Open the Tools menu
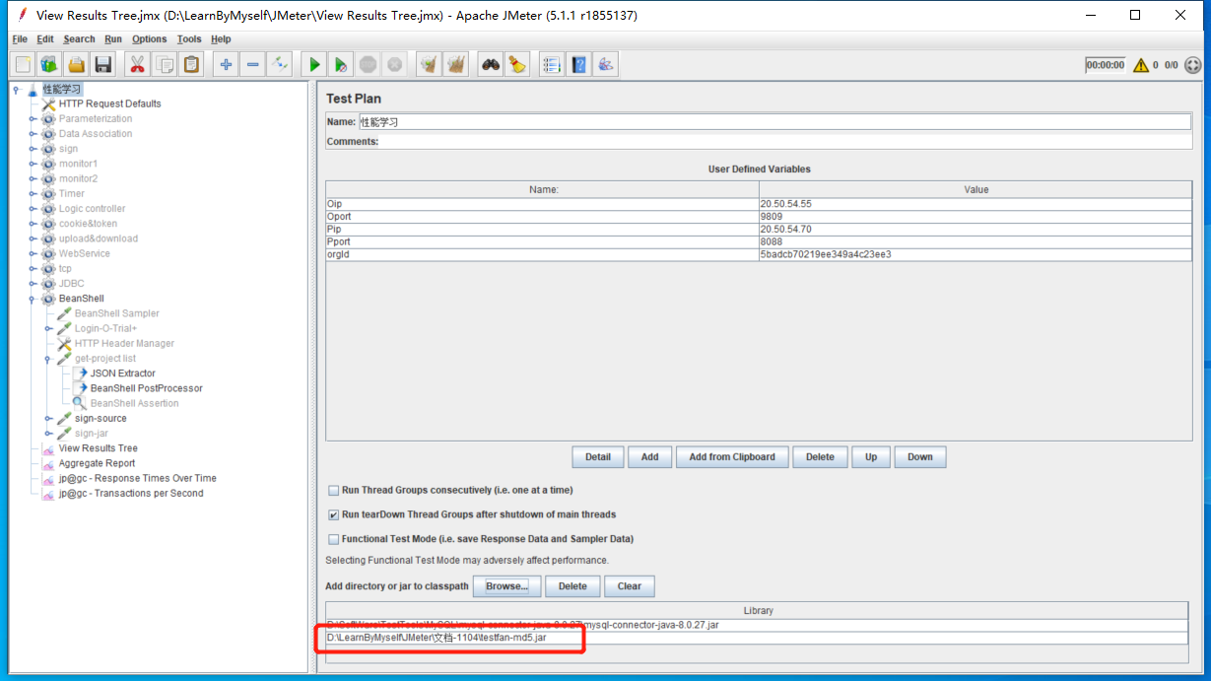The image size is (1211, 681). coord(189,39)
